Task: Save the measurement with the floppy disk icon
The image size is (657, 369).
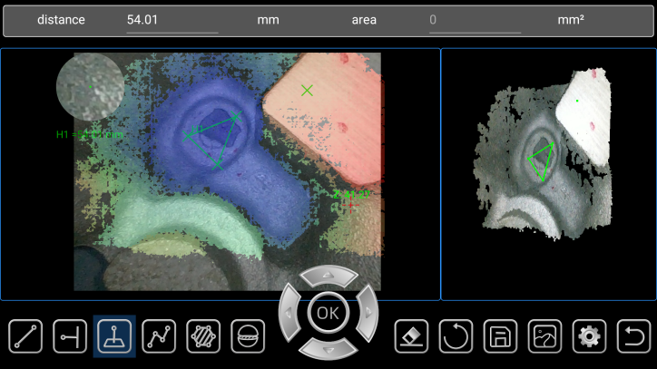Action: (x=500, y=336)
